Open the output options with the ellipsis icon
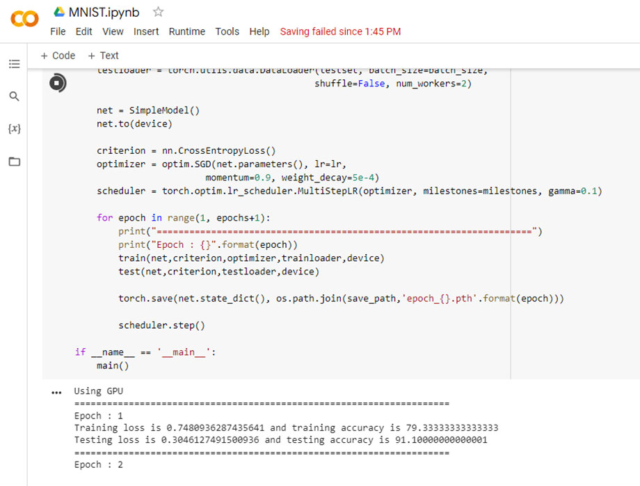The width and height of the screenshot is (640, 486). 56,391
